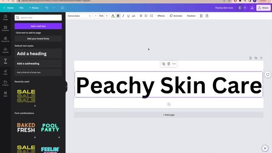The height and width of the screenshot is (153, 272).
Task: Add a collaborator with plus icon
Action: click(245, 8)
